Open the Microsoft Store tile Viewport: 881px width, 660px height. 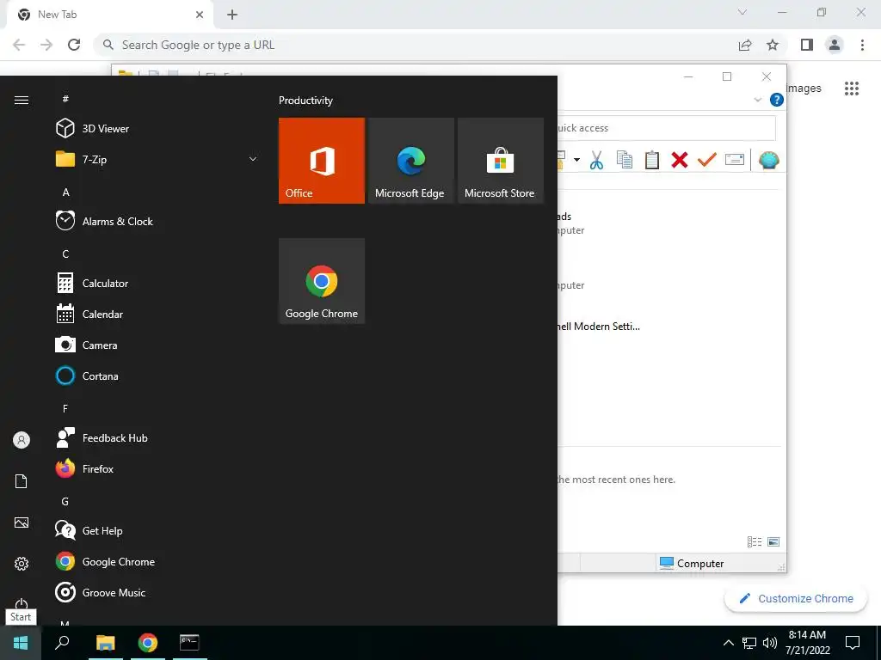[501, 161]
